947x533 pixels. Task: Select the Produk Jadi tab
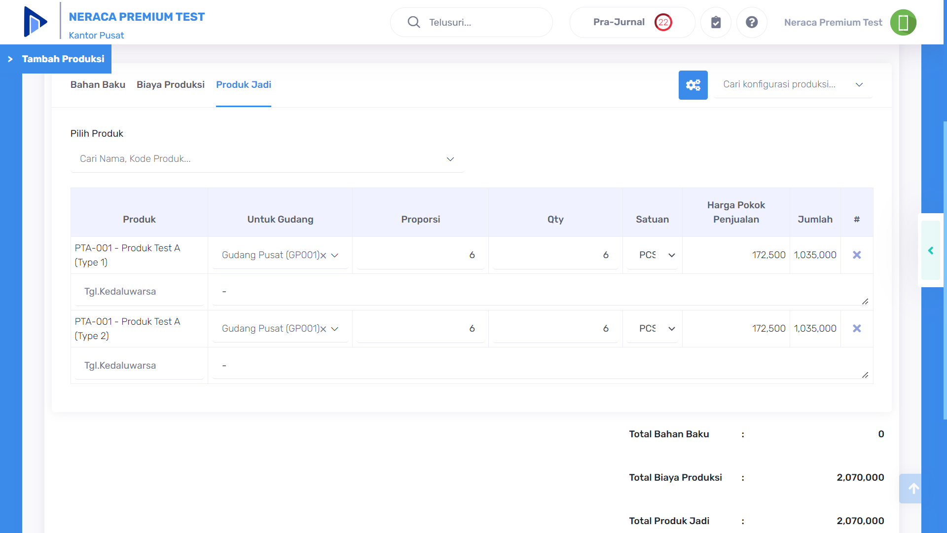244,84
